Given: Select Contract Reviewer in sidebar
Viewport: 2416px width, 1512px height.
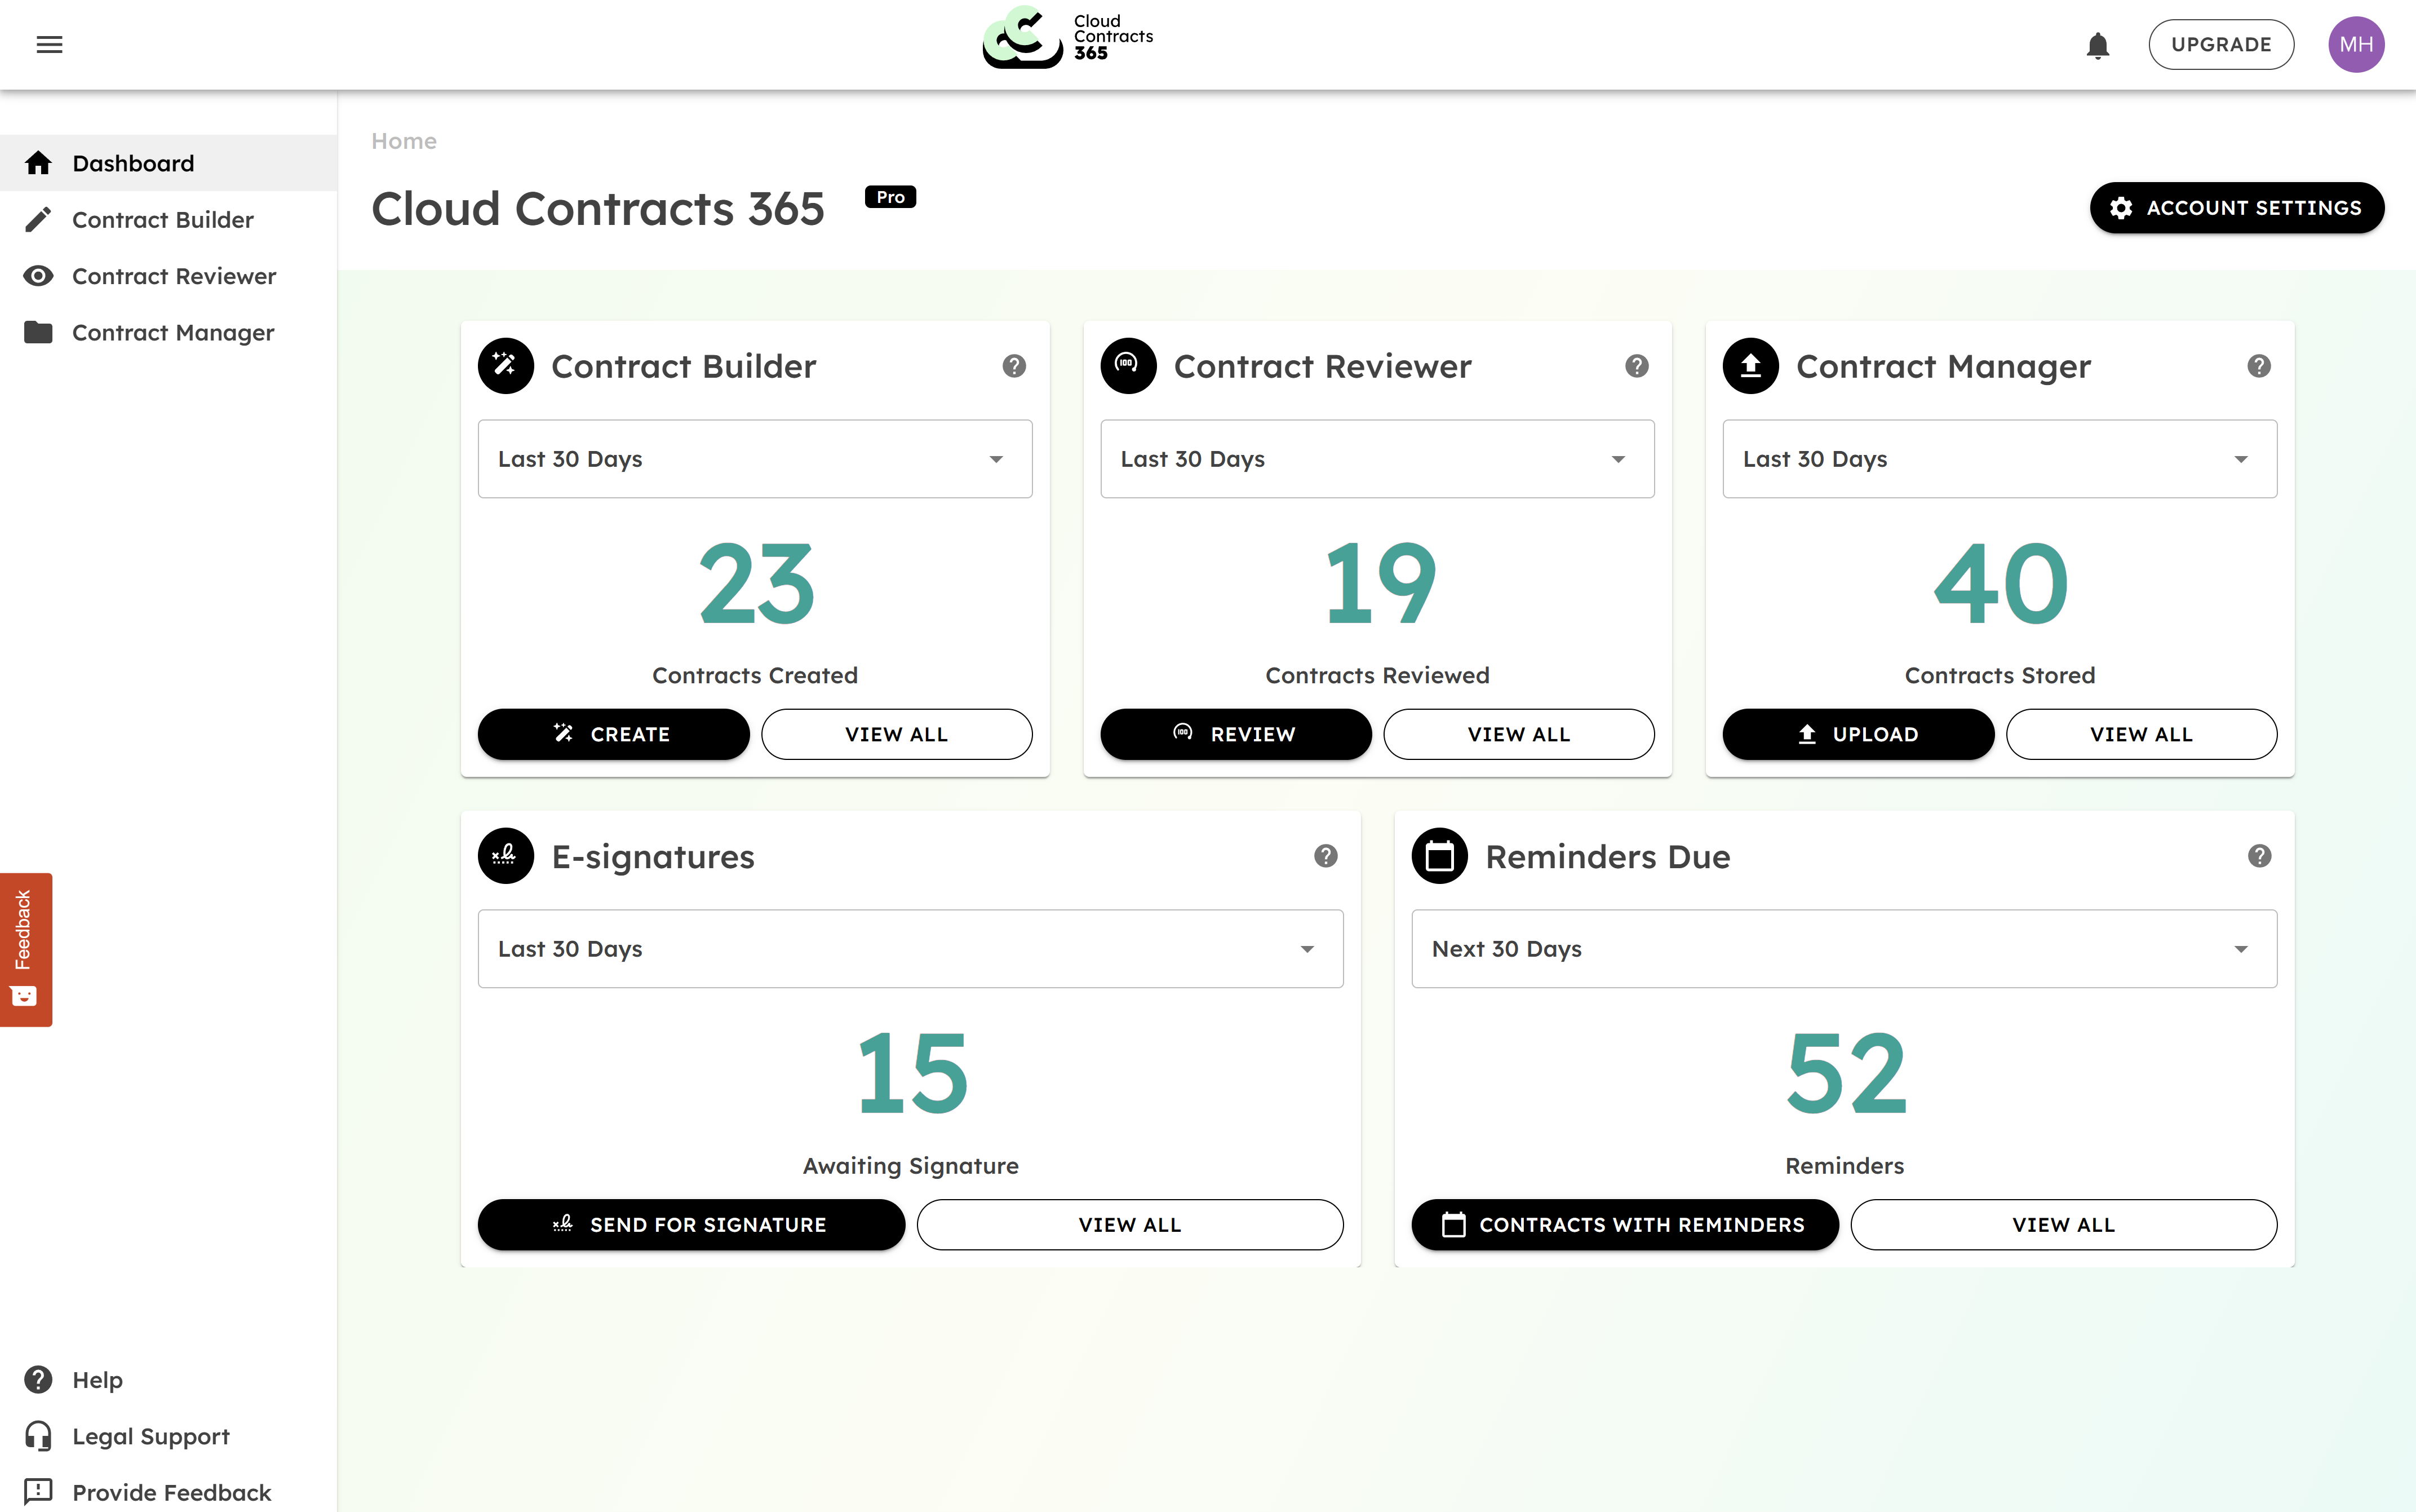Looking at the screenshot, I should pos(174,276).
